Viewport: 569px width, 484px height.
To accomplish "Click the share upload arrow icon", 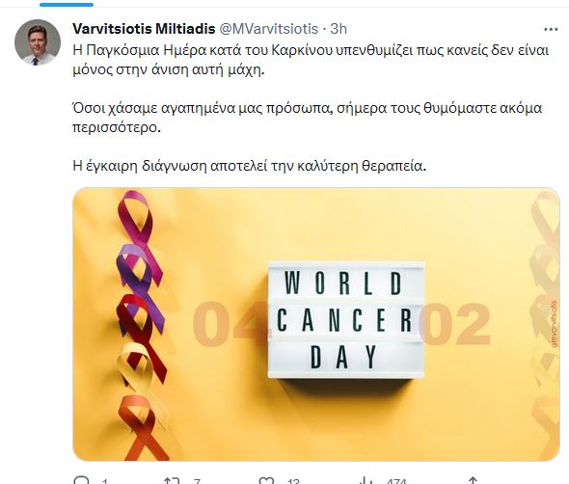I will tap(473, 481).
